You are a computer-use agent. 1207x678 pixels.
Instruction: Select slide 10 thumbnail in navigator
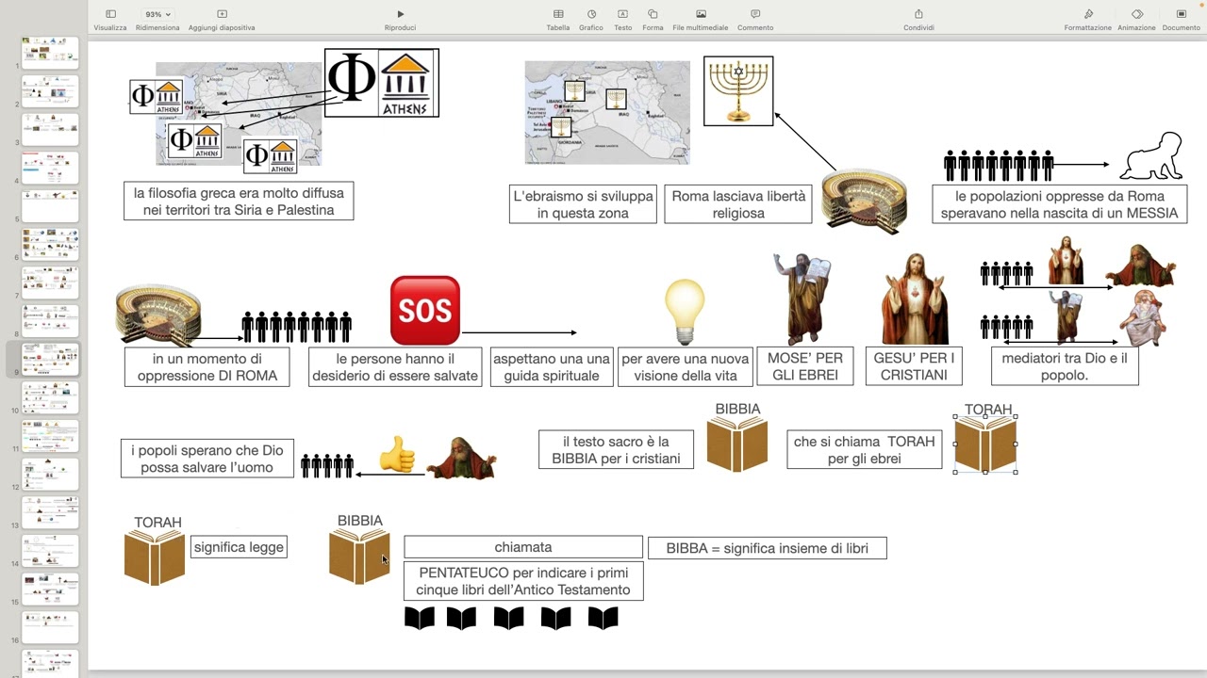coord(50,397)
